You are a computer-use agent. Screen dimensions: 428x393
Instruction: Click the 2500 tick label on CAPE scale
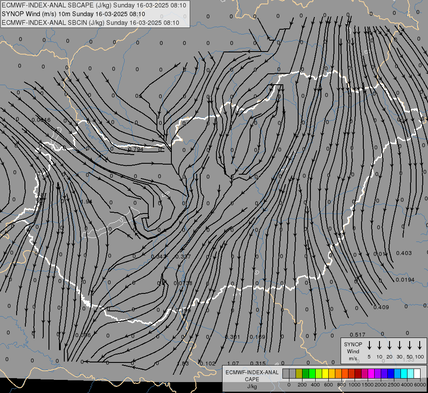click(x=393, y=385)
